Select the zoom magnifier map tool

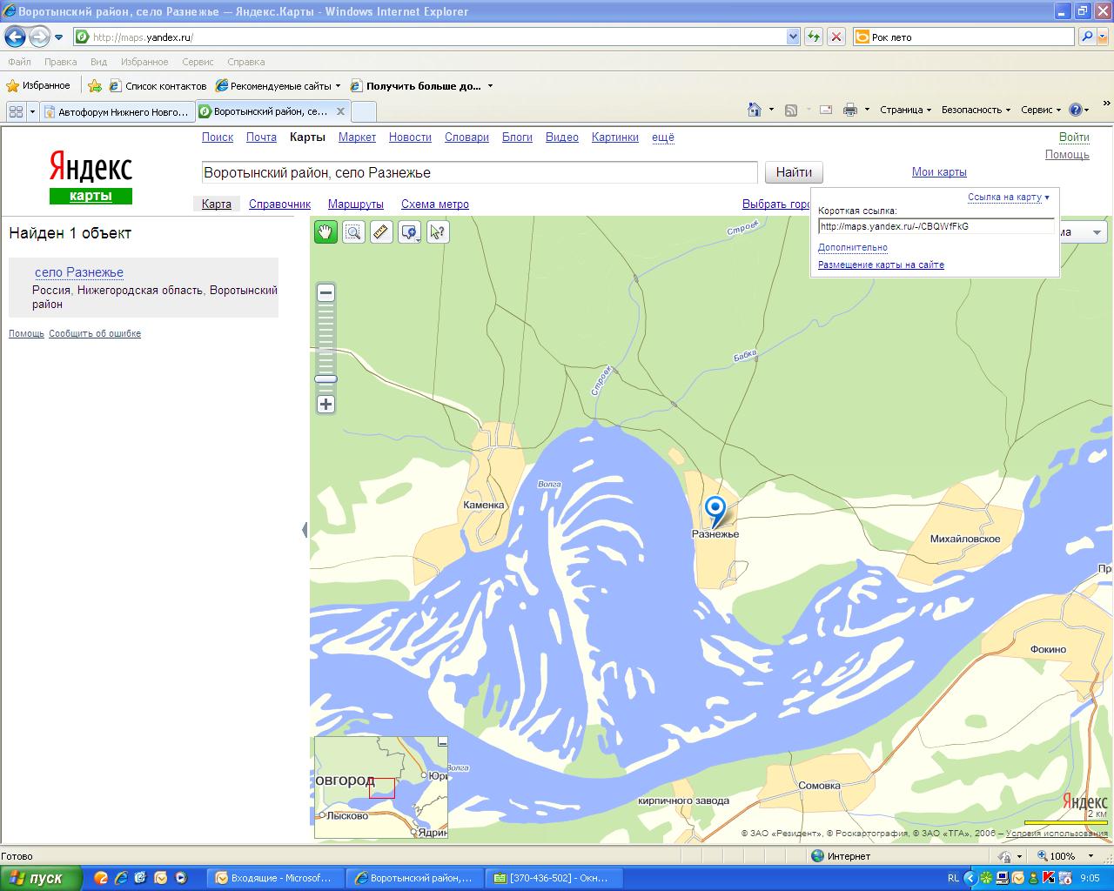tap(353, 231)
